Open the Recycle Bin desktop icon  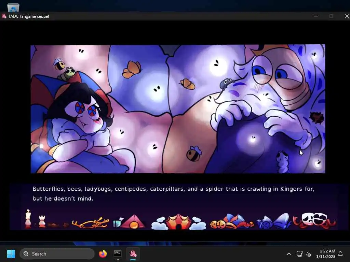(x=13, y=8)
